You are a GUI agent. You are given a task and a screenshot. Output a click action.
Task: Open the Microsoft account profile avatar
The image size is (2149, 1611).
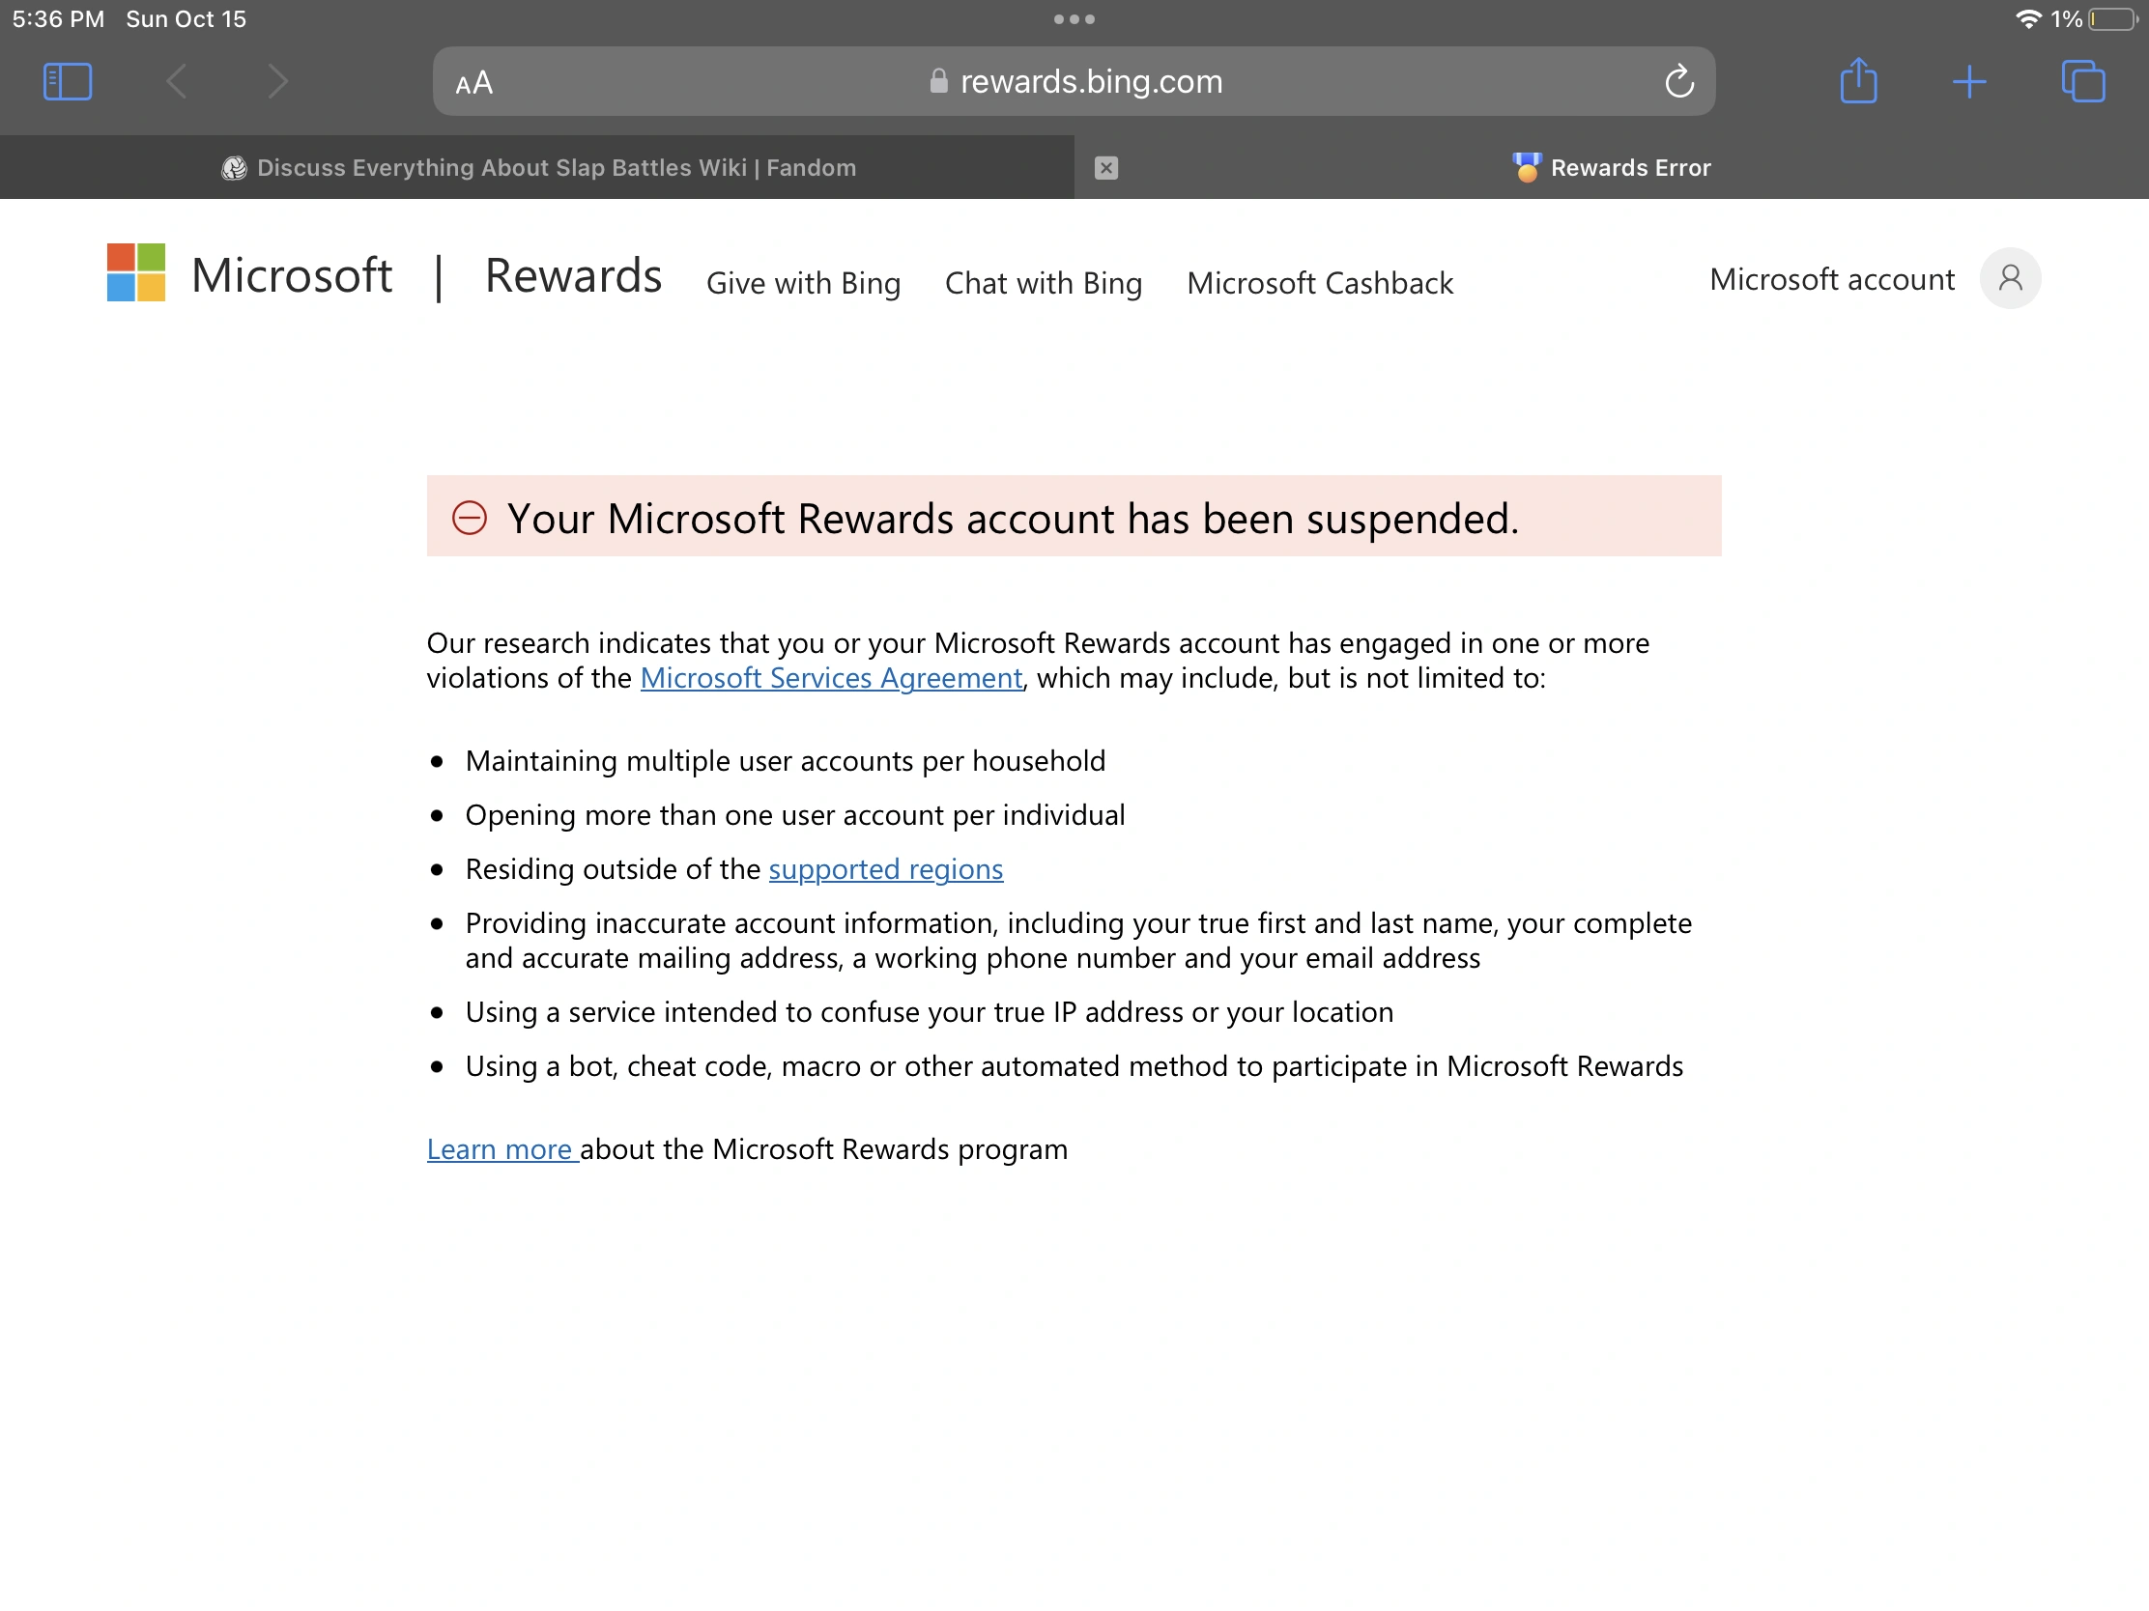click(x=2010, y=279)
